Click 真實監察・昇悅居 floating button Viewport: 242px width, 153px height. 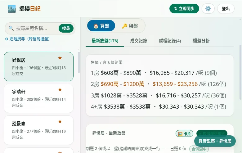coord(215,141)
